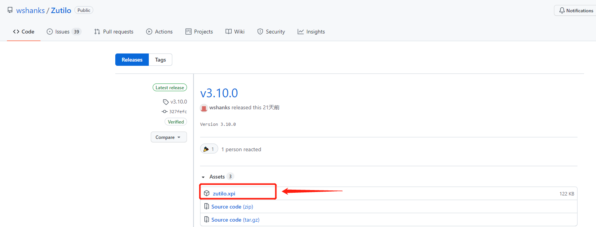The image size is (596, 227).
Task: Click the Version 3.10.0 description text
Action: coord(218,124)
